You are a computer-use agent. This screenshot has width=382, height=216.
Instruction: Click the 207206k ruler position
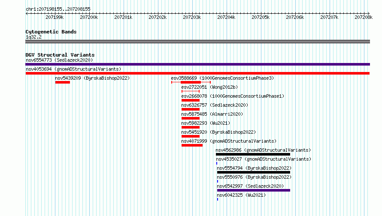pos(295,17)
